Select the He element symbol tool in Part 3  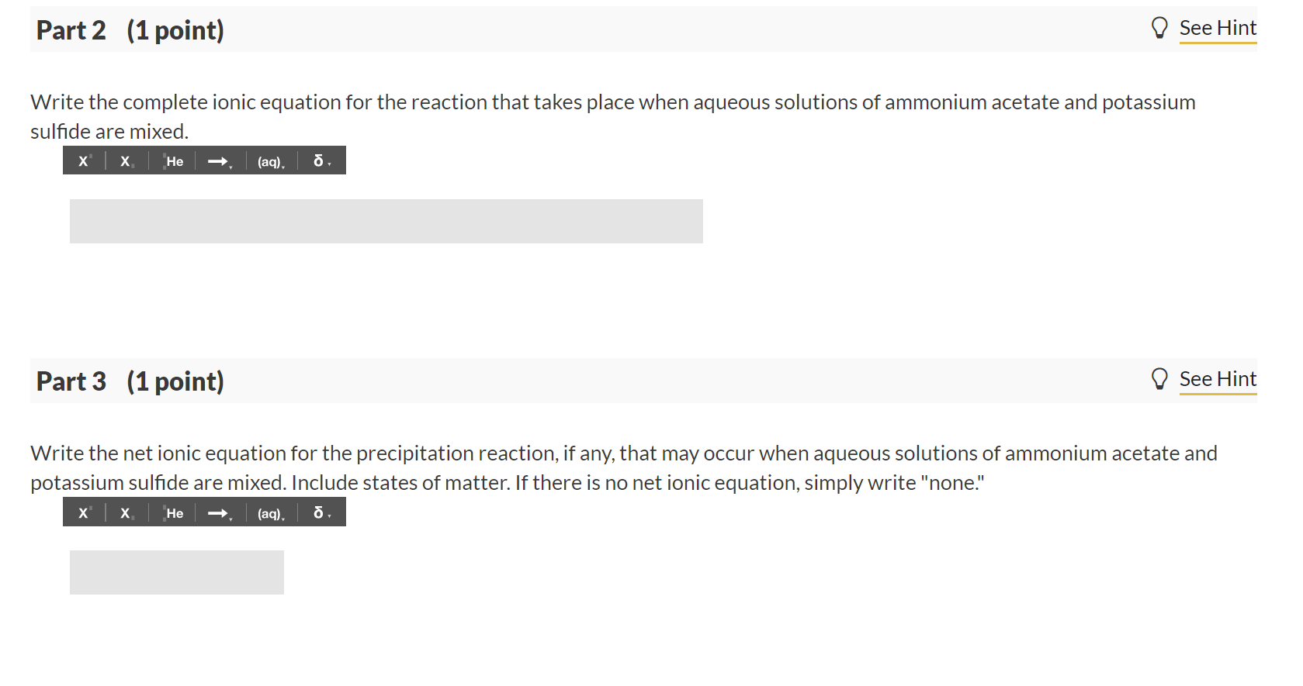174,513
